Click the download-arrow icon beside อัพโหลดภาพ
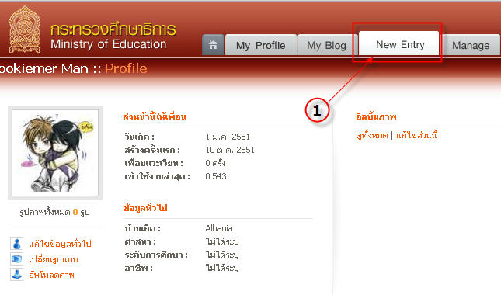This screenshot has height=295, width=501. [x=16, y=274]
